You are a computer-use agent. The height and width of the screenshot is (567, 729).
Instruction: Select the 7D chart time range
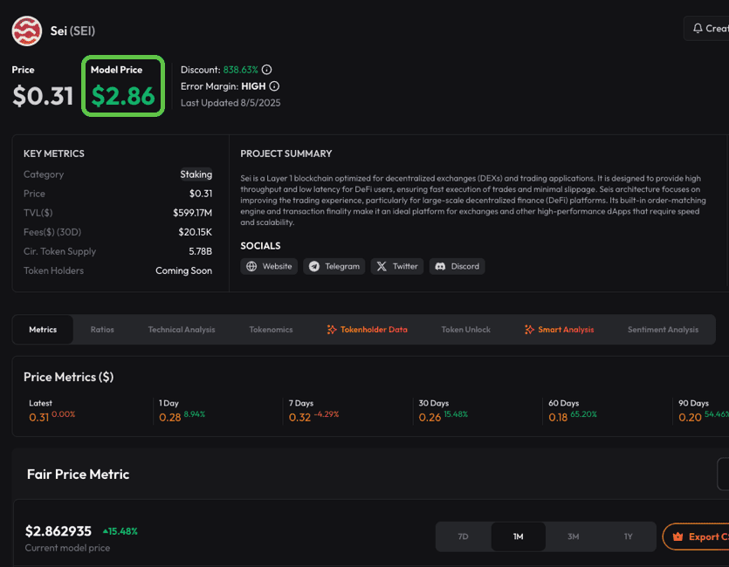point(463,536)
